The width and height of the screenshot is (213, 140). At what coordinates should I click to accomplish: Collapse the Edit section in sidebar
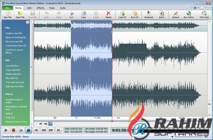pos(6,60)
